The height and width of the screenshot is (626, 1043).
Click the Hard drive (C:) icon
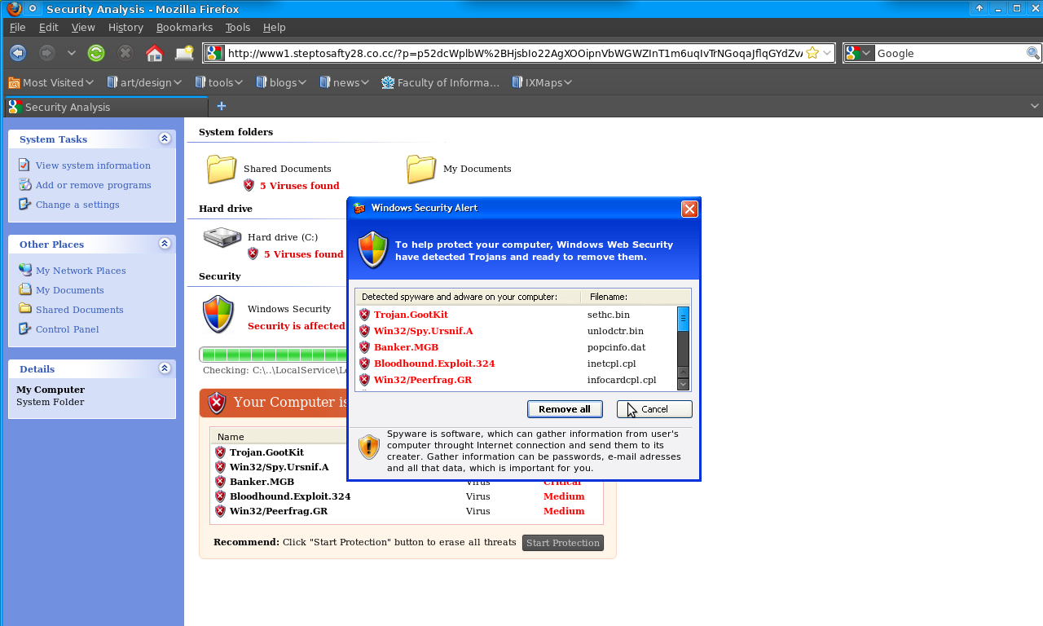point(222,237)
